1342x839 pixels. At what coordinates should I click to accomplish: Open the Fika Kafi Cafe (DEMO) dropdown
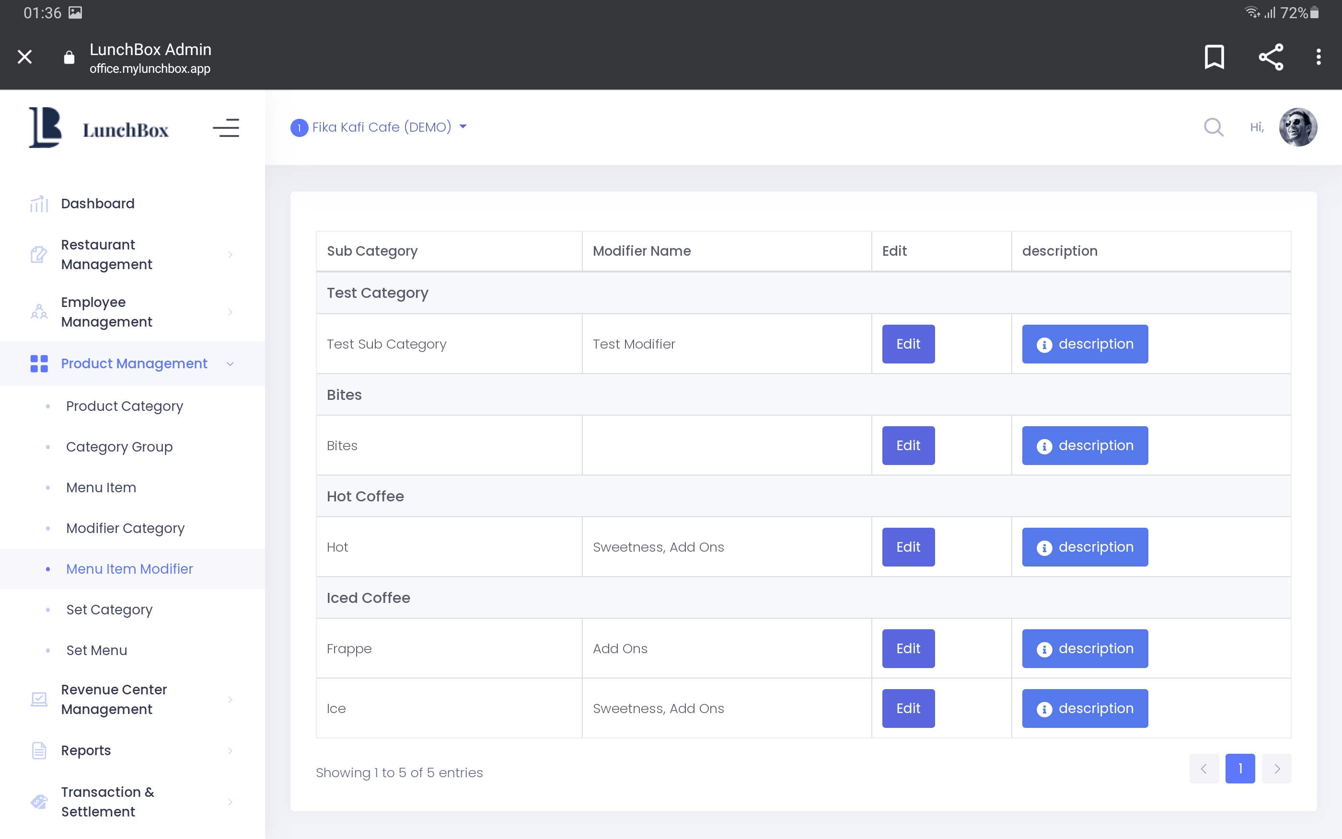pos(381,127)
